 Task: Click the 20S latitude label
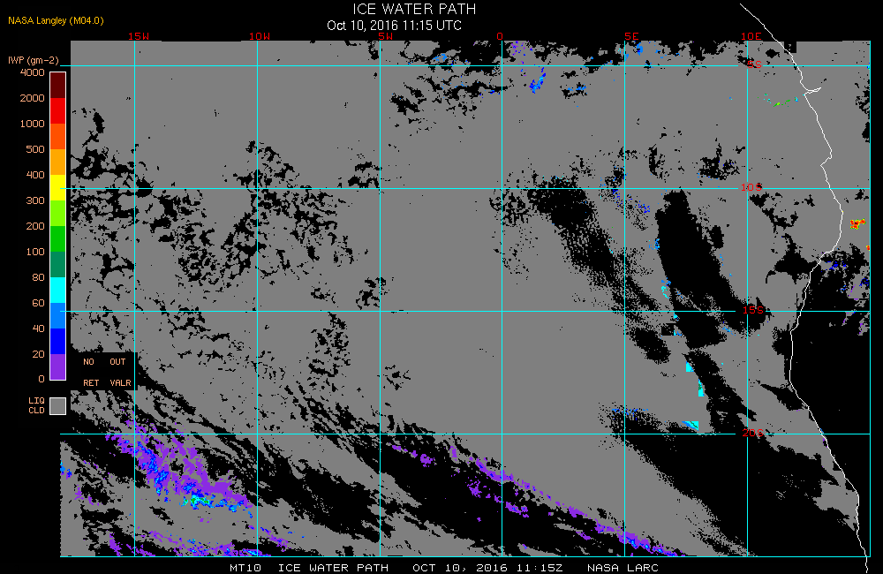click(753, 433)
